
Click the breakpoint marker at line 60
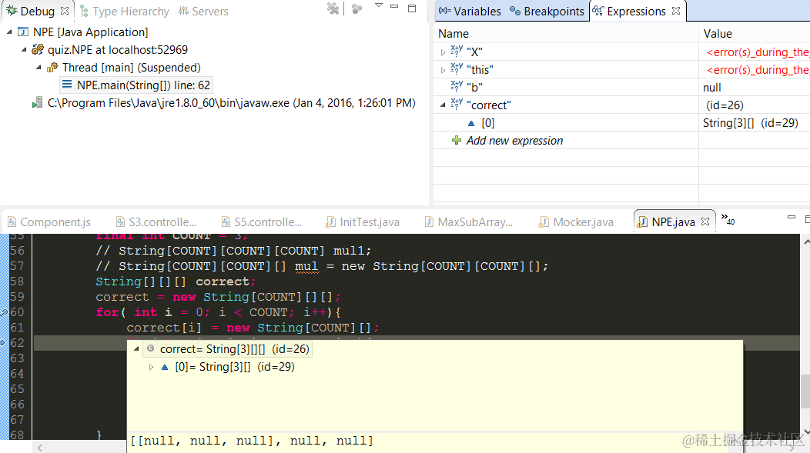(4, 313)
